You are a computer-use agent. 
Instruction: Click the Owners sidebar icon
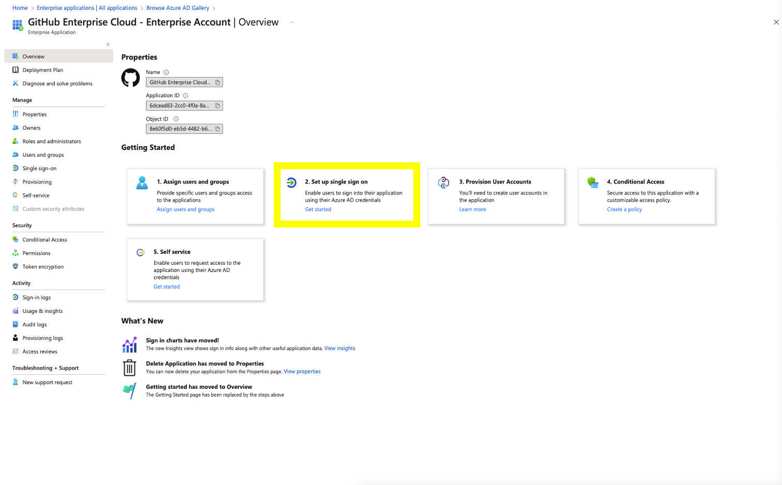(x=16, y=128)
